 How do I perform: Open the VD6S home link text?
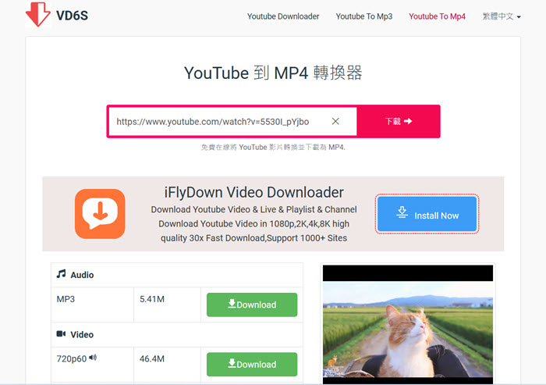point(72,16)
